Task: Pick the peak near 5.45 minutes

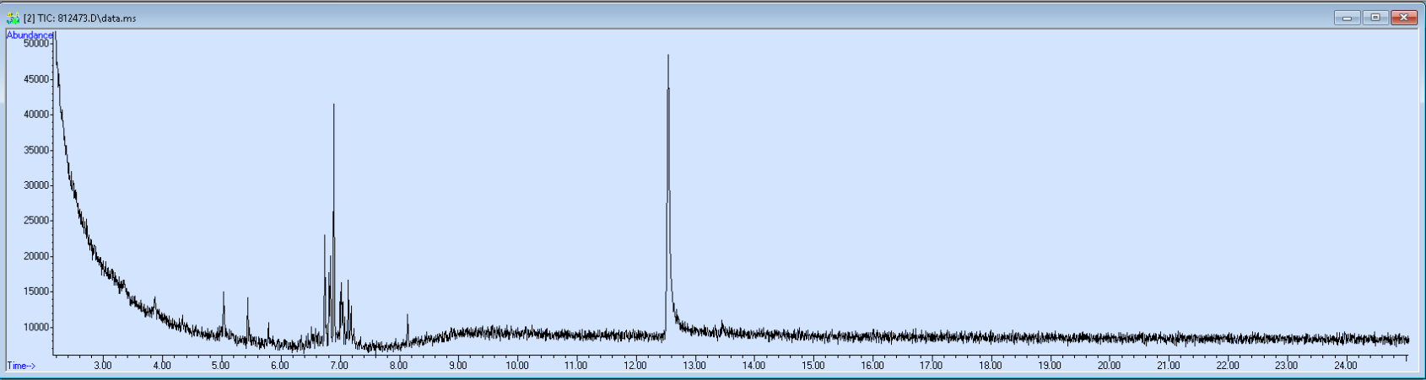Action: pyautogui.click(x=247, y=300)
